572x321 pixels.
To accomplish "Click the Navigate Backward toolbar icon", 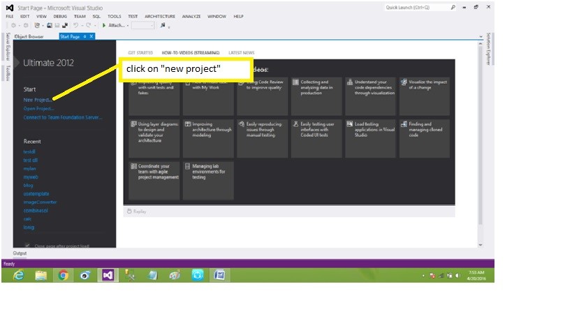I will click(13, 26).
